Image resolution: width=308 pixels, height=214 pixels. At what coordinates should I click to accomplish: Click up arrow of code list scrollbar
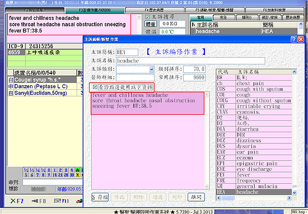point(294,72)
